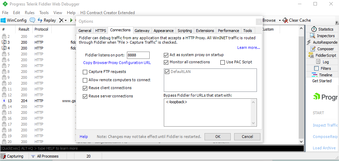Click the Capturing status icon in status bar
The width and height of the screenshot is (339, 161).
[3, 156]
